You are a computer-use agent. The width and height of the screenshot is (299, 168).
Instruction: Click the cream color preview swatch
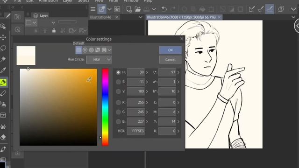point(26,56)
